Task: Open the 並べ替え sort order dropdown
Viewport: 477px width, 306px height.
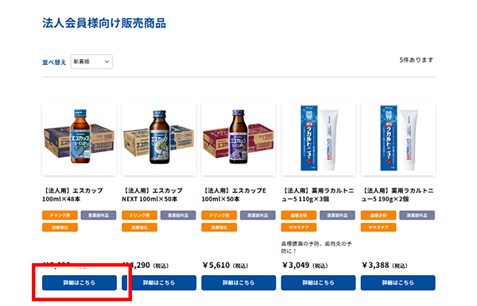Action: (x=91, y=62)
